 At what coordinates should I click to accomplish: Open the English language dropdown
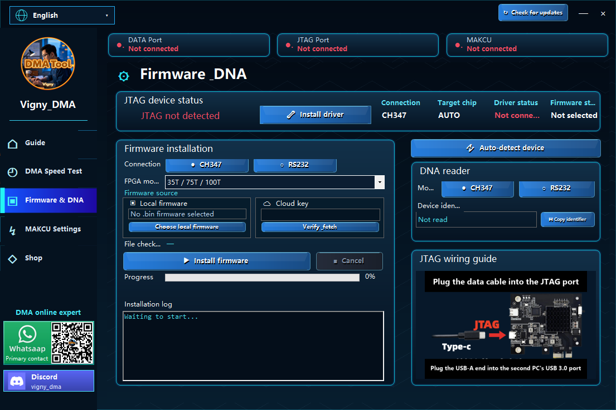click(62, 15)
